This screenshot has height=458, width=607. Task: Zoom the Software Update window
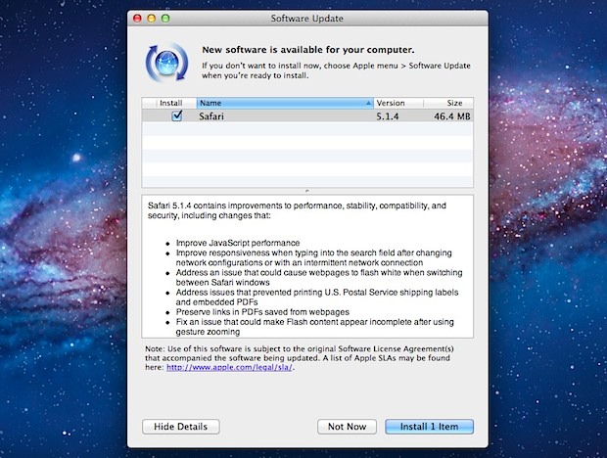tap(165, 19)
